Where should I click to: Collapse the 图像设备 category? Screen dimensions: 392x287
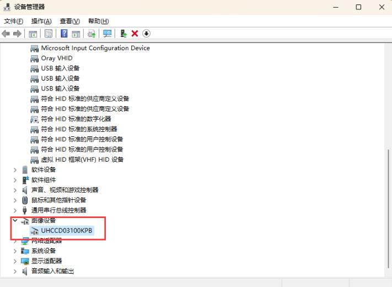click(x=15, y=220)
